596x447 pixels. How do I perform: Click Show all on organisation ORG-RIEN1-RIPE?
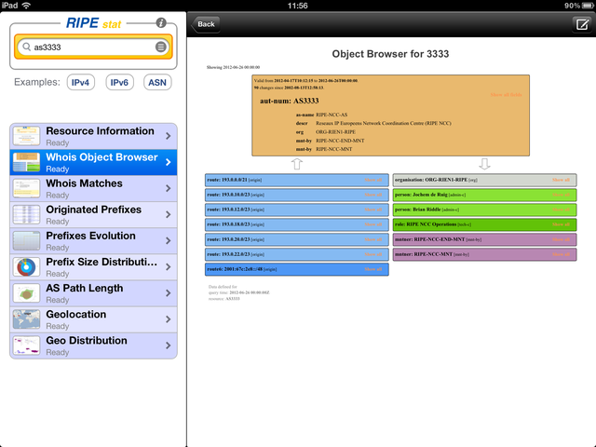(561, 180)
